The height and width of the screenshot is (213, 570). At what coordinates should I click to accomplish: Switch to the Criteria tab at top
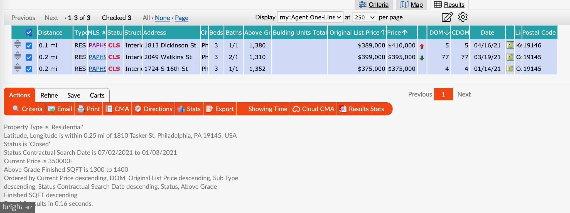pos(374,5)
